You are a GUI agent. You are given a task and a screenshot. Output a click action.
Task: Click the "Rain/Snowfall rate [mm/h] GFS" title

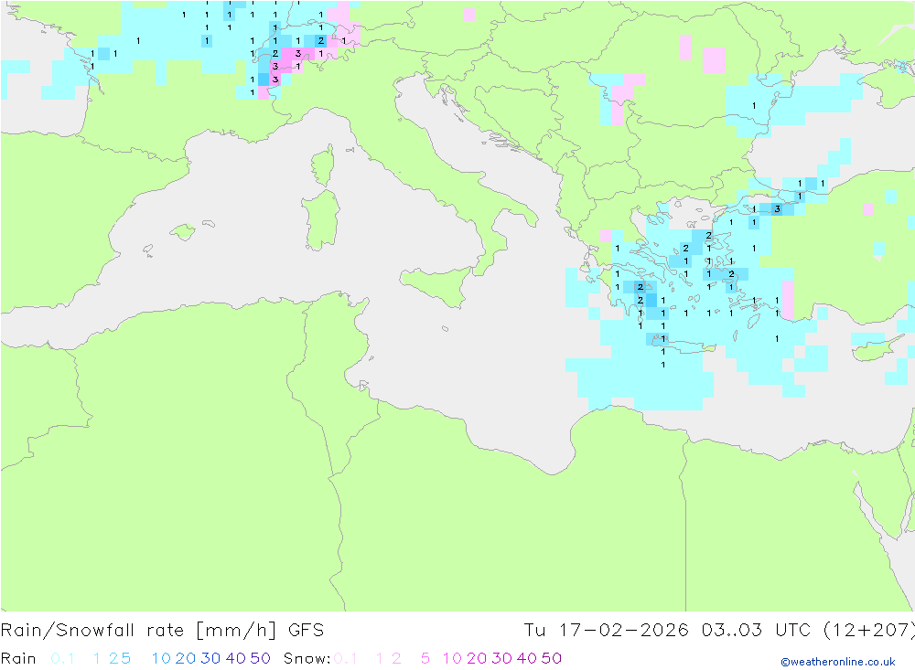(162, 631)
